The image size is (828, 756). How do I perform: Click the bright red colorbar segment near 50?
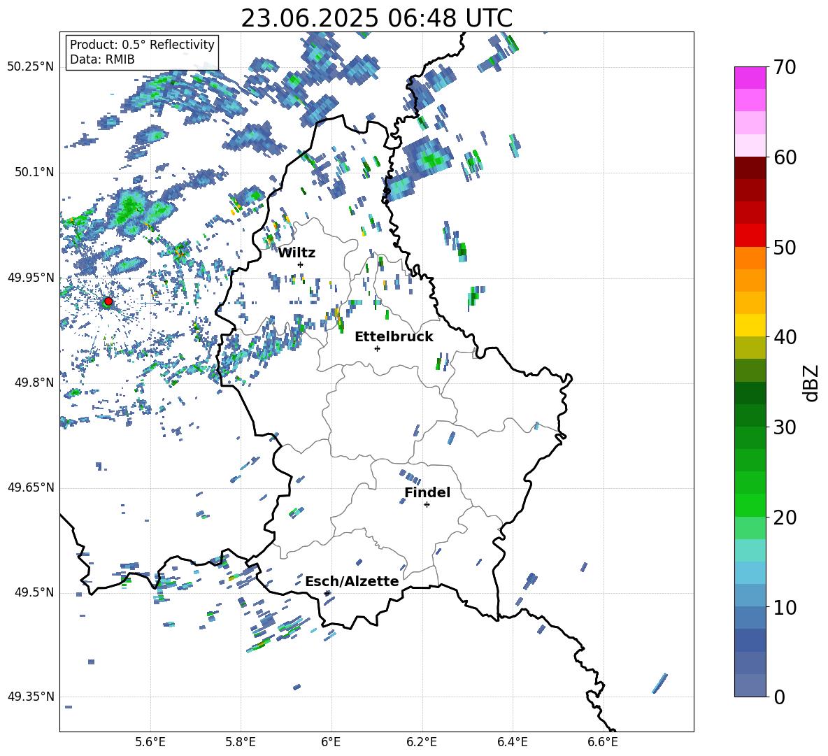tap(750, 236)
